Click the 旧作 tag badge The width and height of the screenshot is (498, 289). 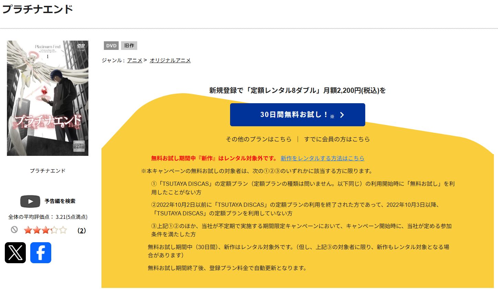coord(129,45)
